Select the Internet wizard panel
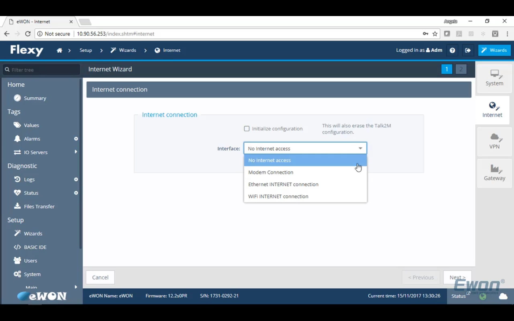 tap(492, 110)
